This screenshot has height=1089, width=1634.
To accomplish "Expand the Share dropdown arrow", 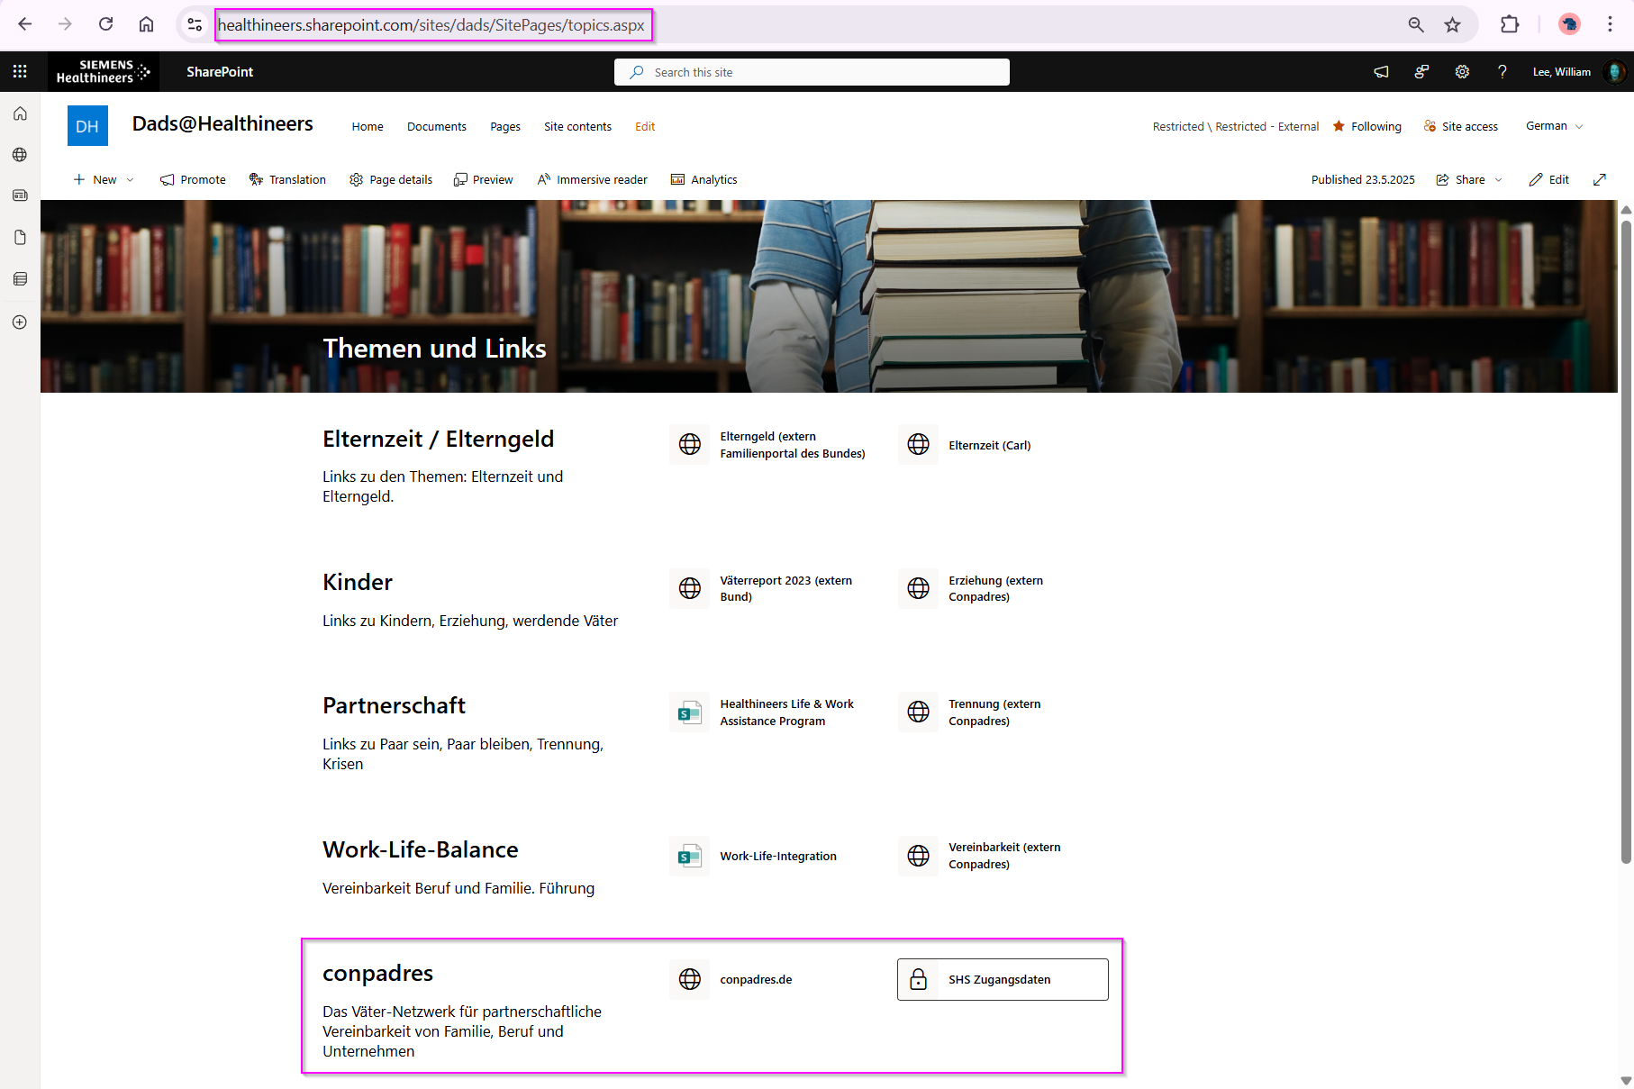I will pyautogui.click(x=1499, y=180).
